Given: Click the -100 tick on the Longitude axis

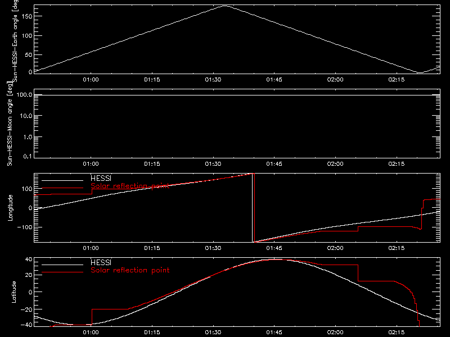Looking at the screenshot, I should [24, 227].
